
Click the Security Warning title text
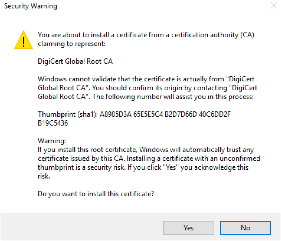tap(31, 6)
